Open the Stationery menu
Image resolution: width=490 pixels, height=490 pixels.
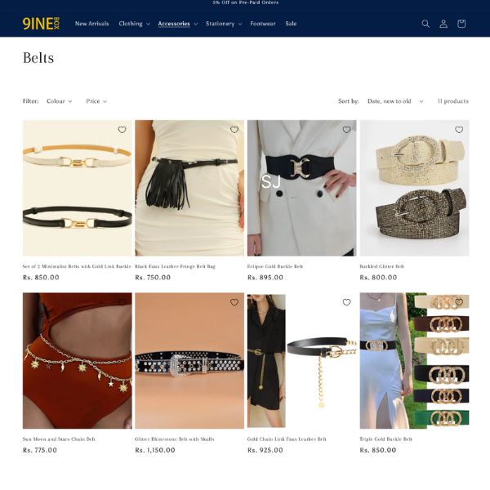224,24
